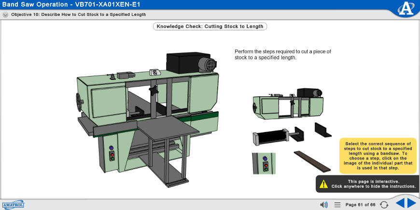Viewport: 420px width, 210px height.
Task: Click the 'This page is interactive' notice
Action: point(368,184)
